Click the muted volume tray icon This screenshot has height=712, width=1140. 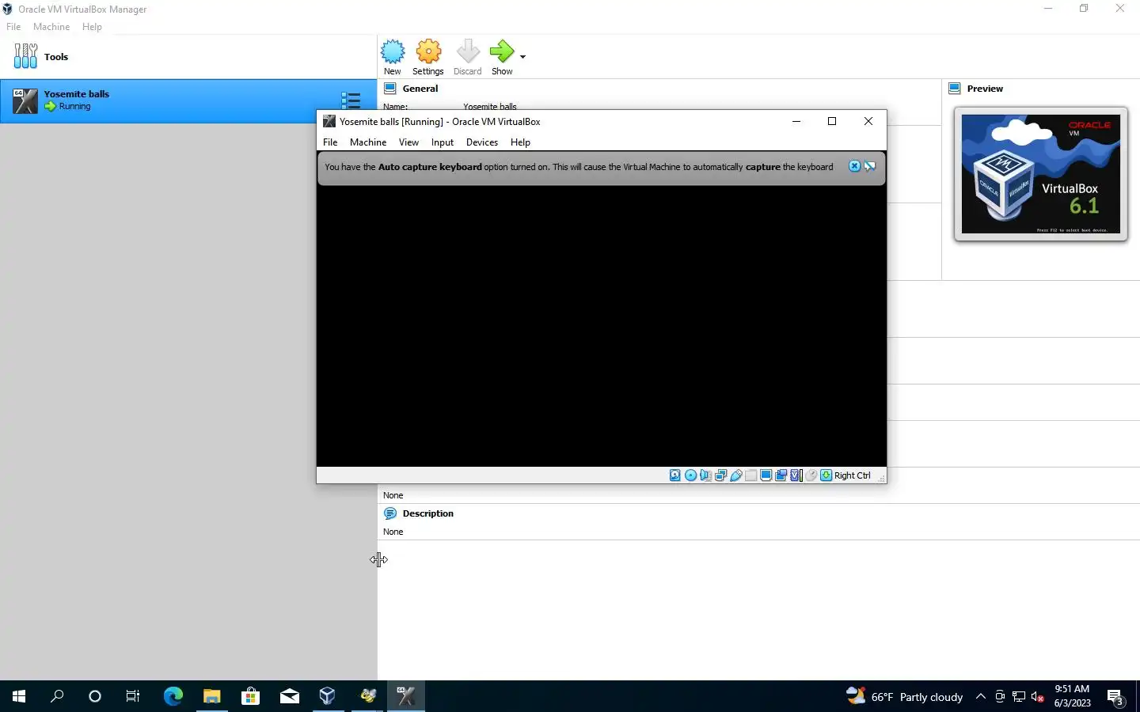click(x=1038, y=696)
